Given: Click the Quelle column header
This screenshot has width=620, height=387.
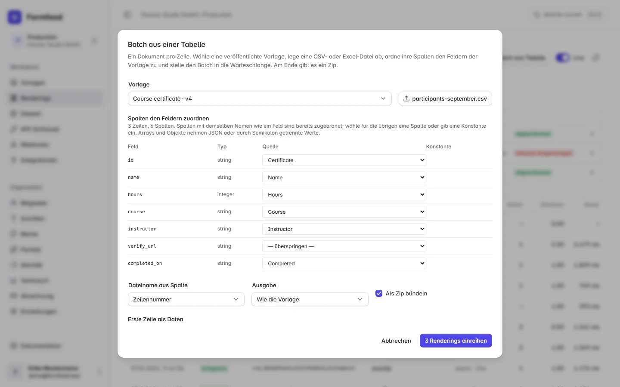Looking at the screenshot, I should (x=270, y=147).
